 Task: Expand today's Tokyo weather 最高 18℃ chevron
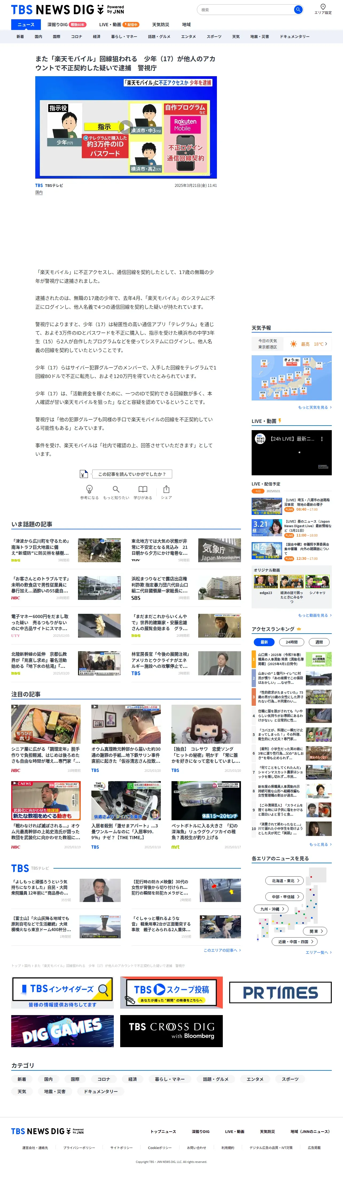coord(326,344)
